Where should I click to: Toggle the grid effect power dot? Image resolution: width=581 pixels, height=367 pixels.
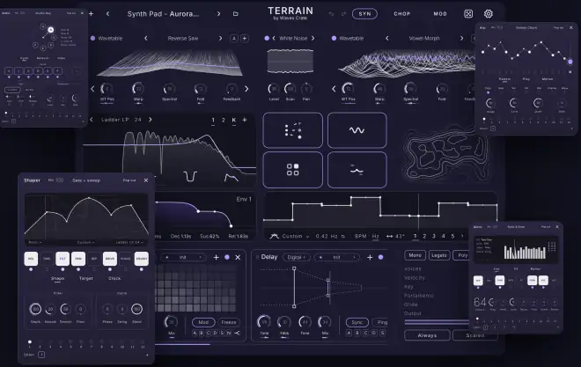click(x=227, y=257)
